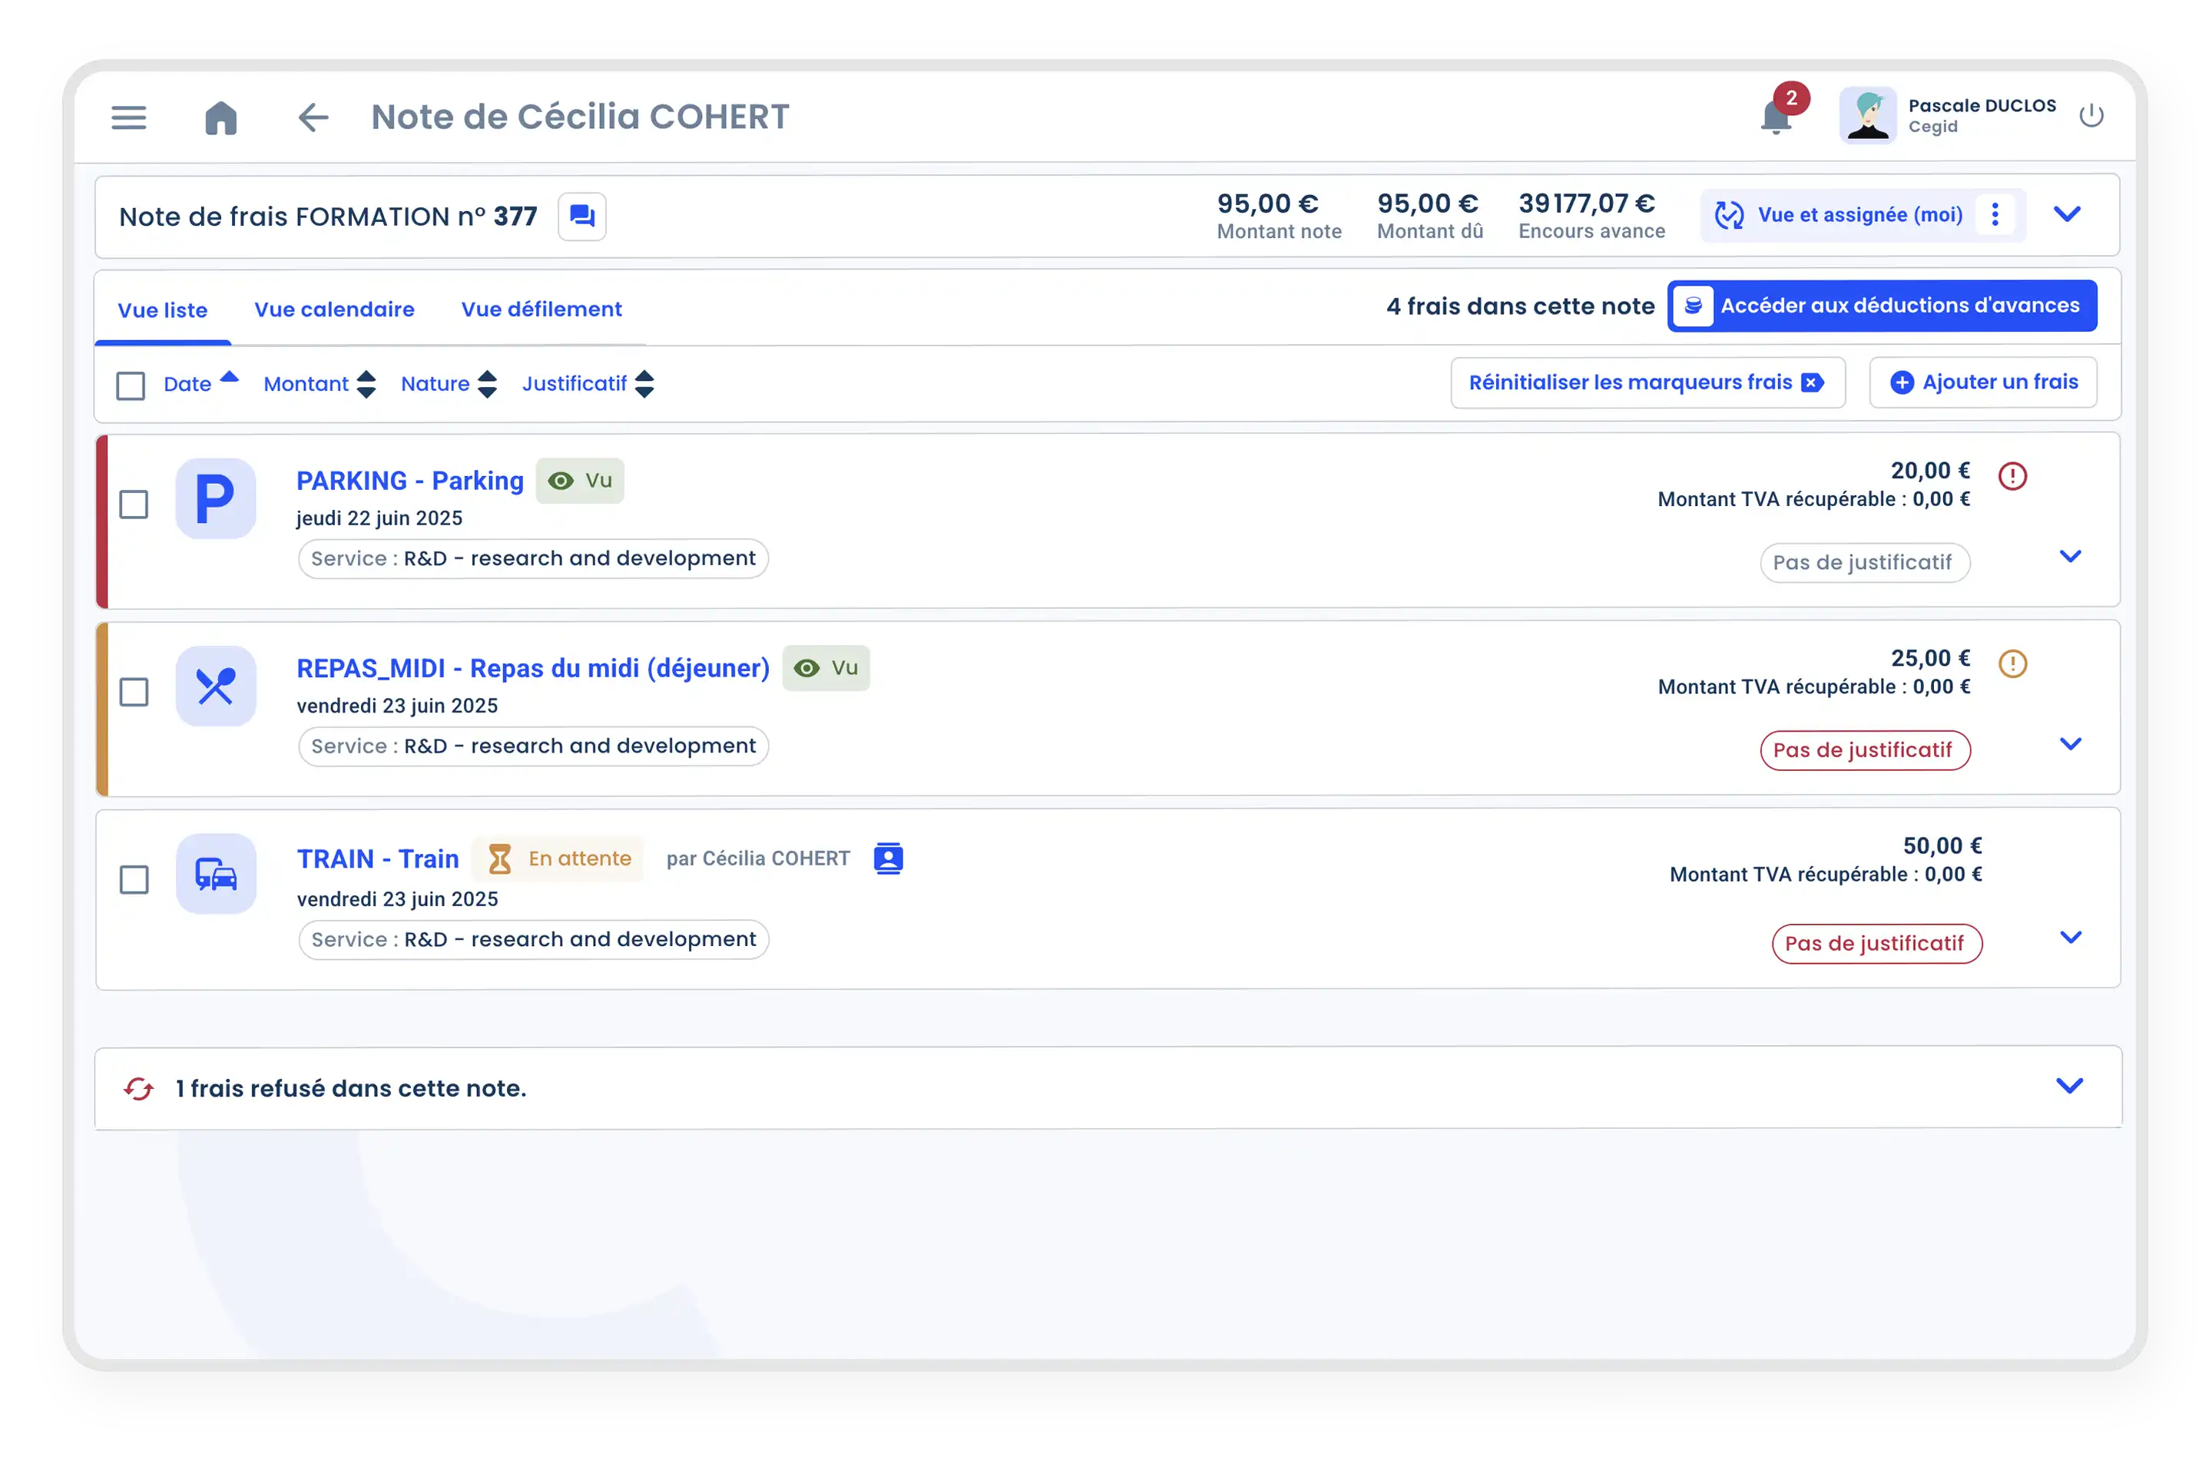Switch to Vue défilement tab
The width and height of the screenshot is (2212, 1459).
point(541,310)
